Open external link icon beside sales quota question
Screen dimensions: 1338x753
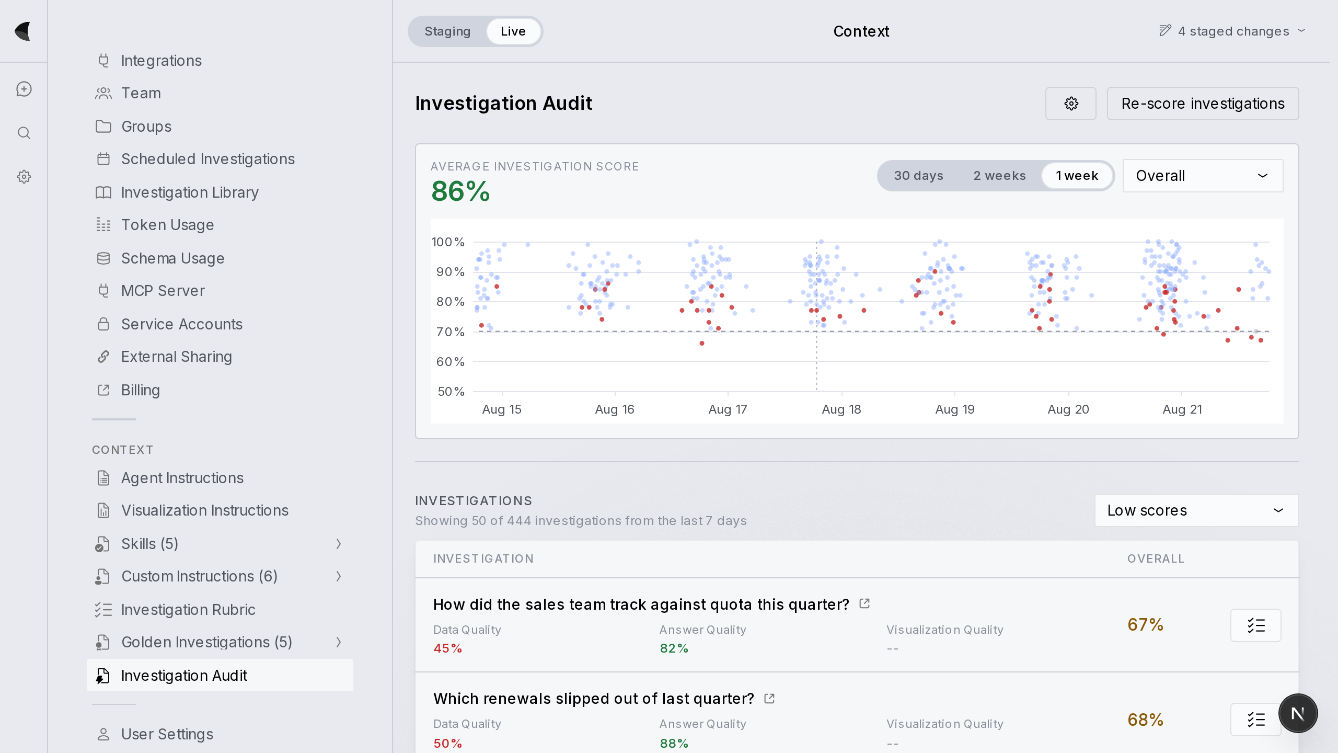click(864, 604)
